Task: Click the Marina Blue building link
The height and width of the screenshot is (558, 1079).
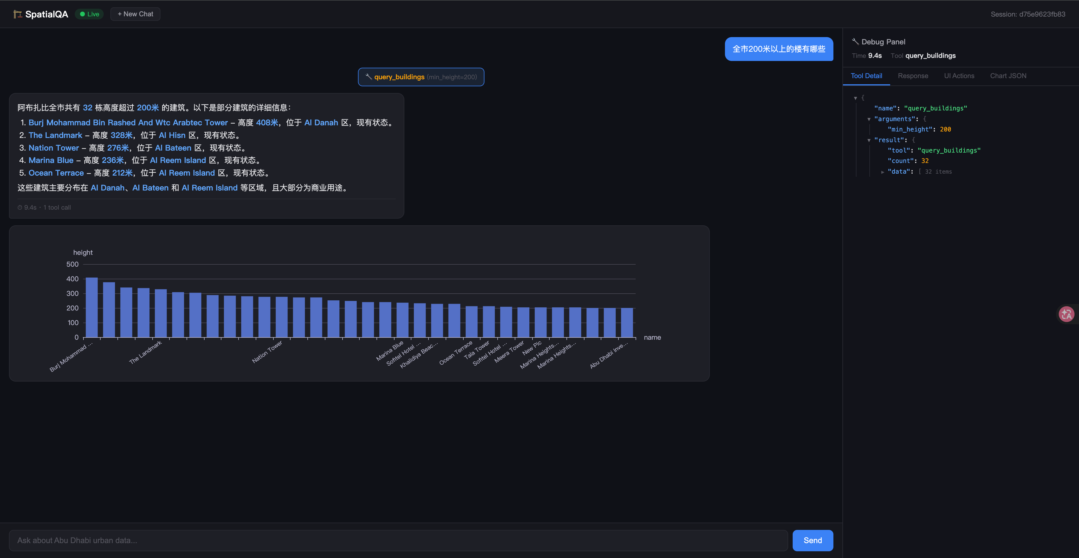Action: (x=51, y=160)
